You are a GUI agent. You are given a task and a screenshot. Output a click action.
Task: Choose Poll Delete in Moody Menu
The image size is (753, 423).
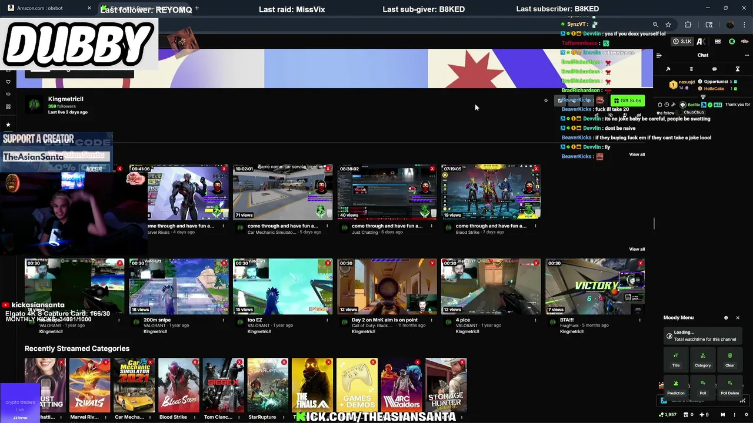pyautogui.click(x=729, y=387)
